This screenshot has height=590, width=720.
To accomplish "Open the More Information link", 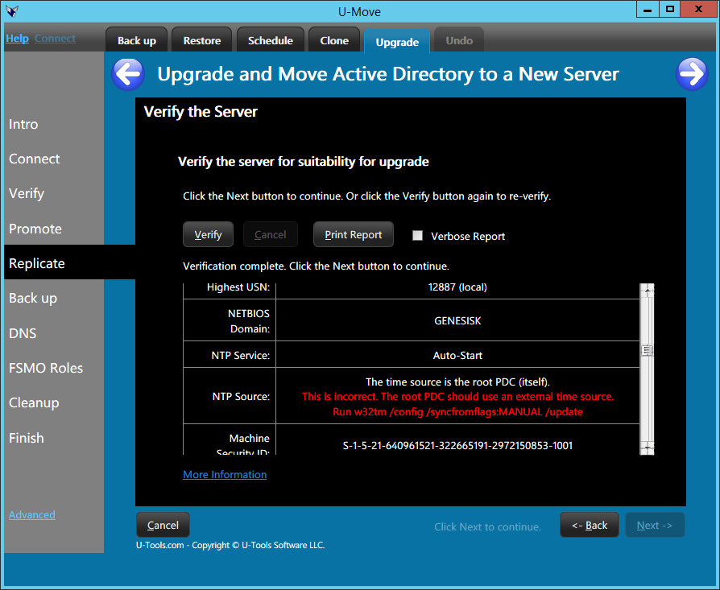I will (x=225, y=474).
